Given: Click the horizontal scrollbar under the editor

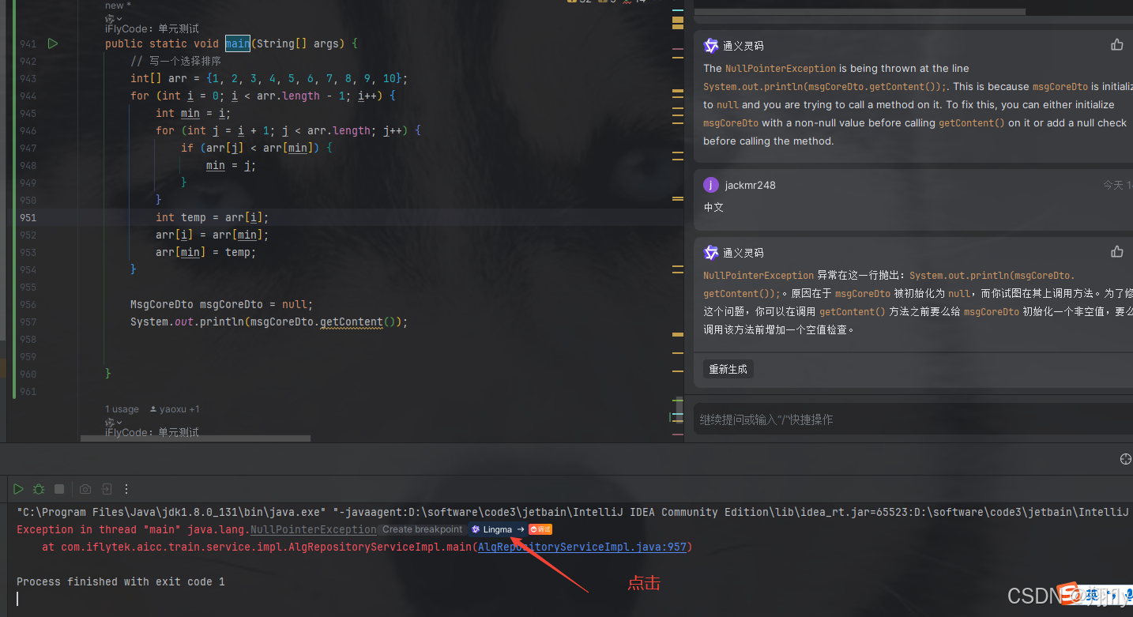Looking at the screenshot, I should (x=195, y=438).
